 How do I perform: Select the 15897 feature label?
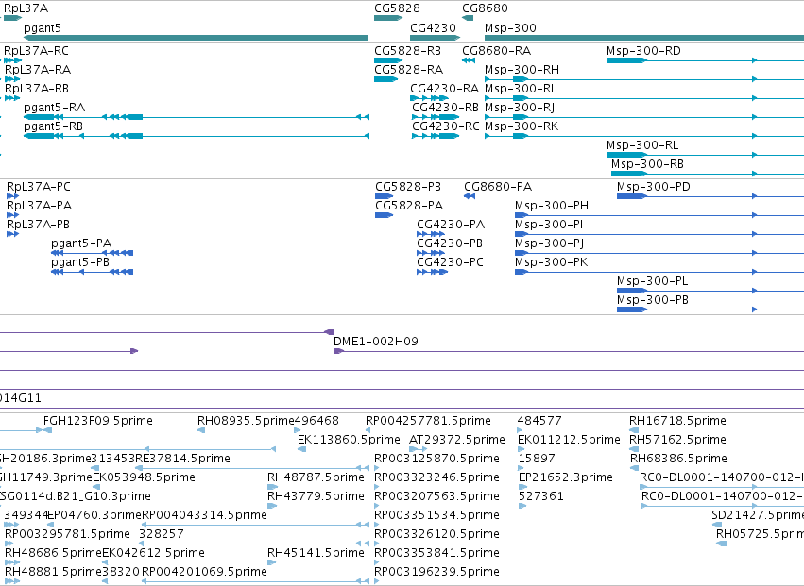[x=537, y=459]
